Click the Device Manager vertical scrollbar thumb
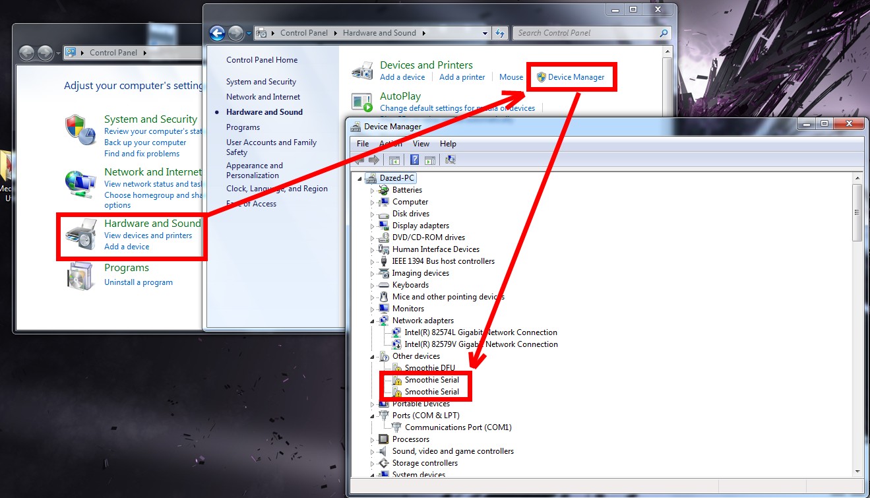This screenshot has height=498, width=870. (x=857, y=212)
